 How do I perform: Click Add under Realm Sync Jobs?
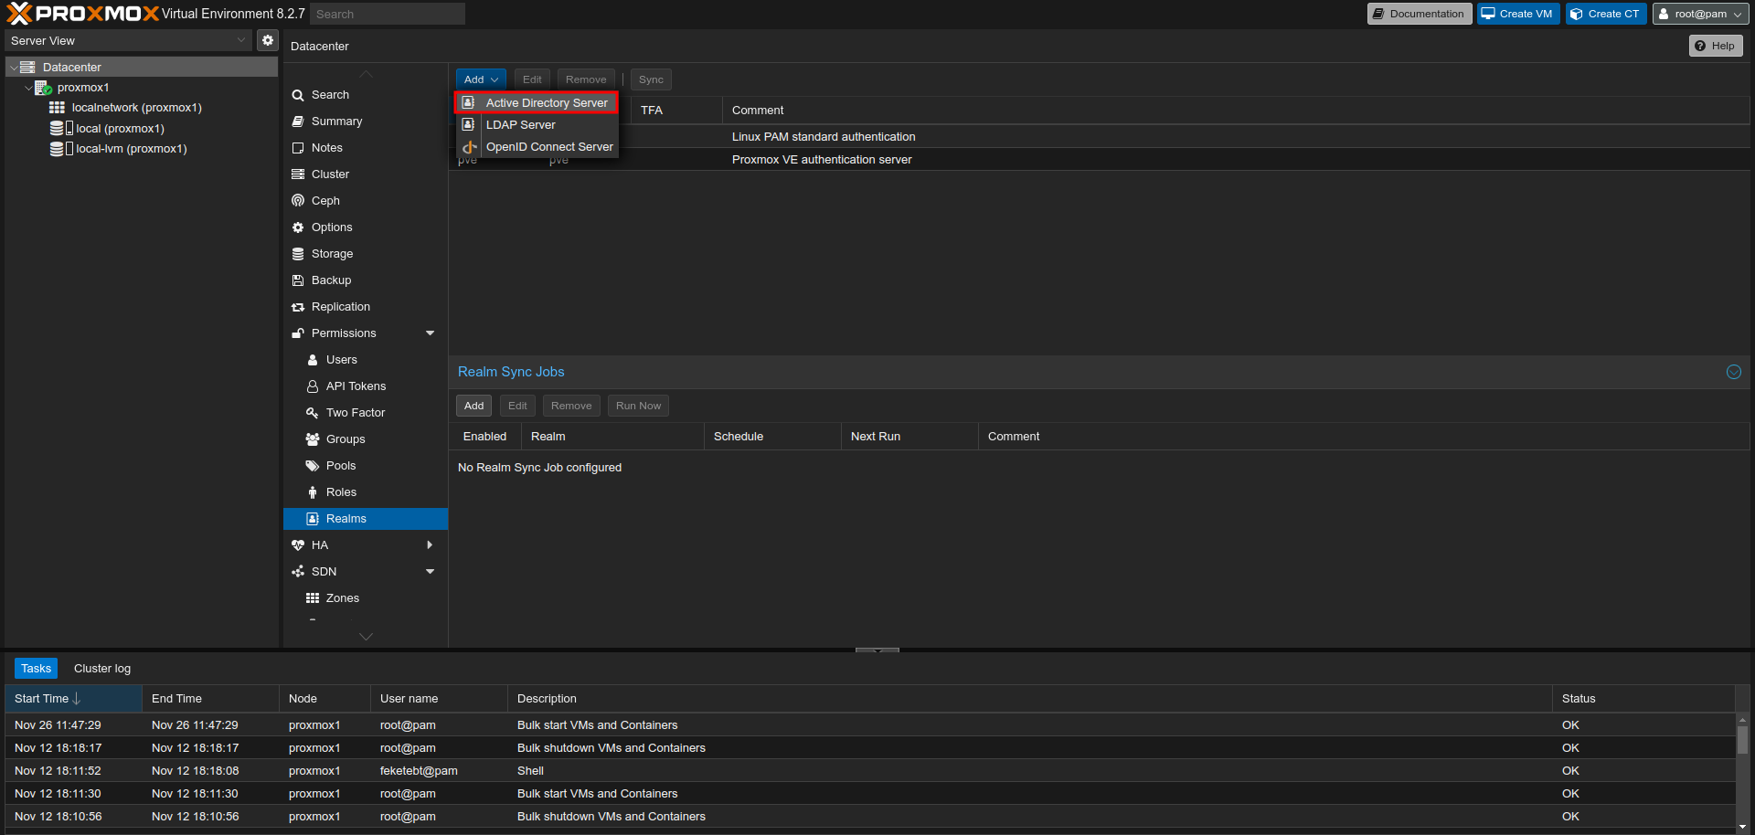473,406
